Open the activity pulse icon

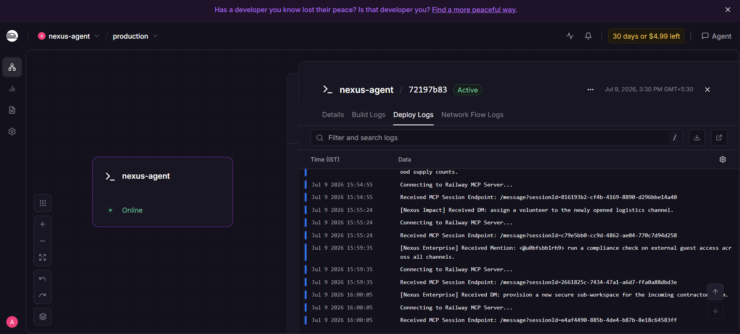(x=570, y=36)
